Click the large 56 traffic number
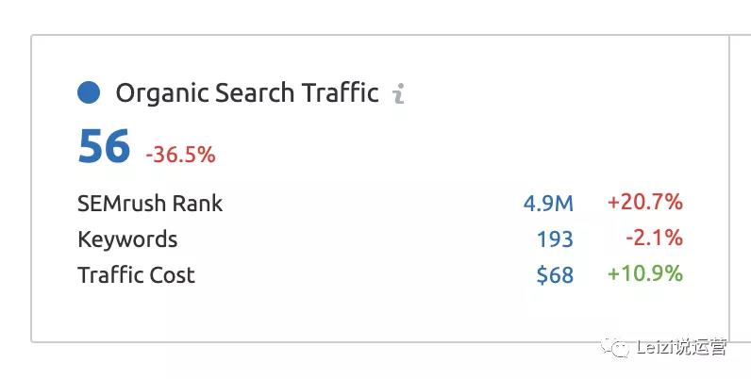 click(104, 146)
